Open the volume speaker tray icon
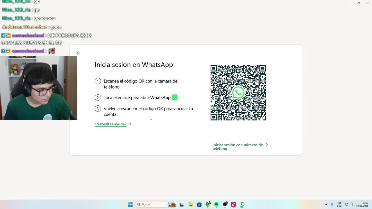Image resolution: width=372 pixels, height=209 pixels. (x=351, y=204)
